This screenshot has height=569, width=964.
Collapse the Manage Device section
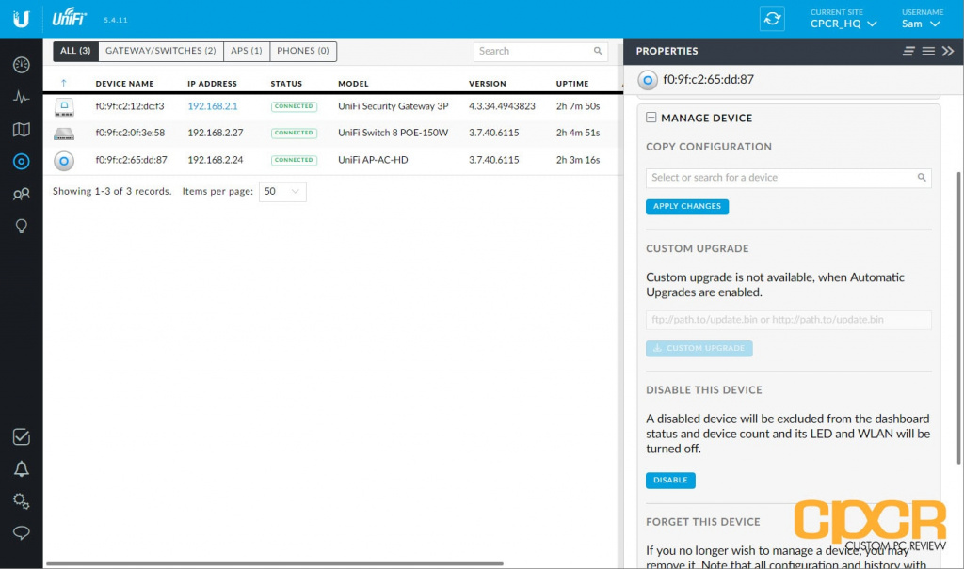[651, 118]
